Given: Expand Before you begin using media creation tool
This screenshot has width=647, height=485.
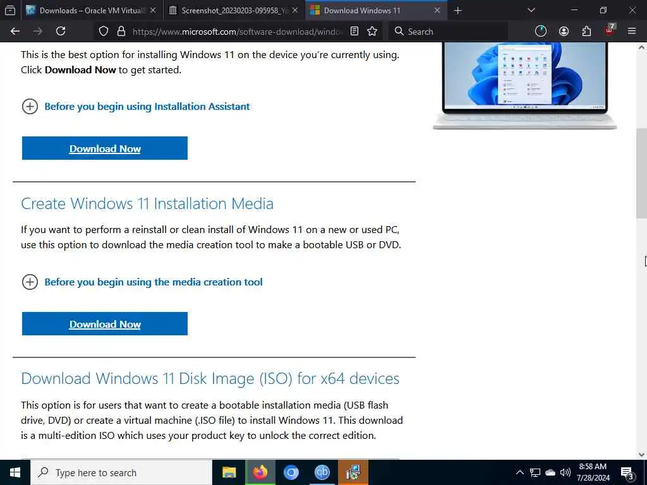Looking at the screenshot, I should 153,282.
